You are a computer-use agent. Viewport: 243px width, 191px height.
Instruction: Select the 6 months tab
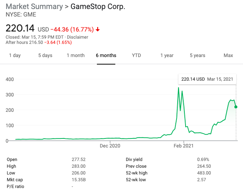point(106,56)
